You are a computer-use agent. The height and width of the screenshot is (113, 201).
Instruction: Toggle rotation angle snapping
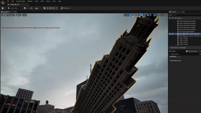[x=148, y=15]
